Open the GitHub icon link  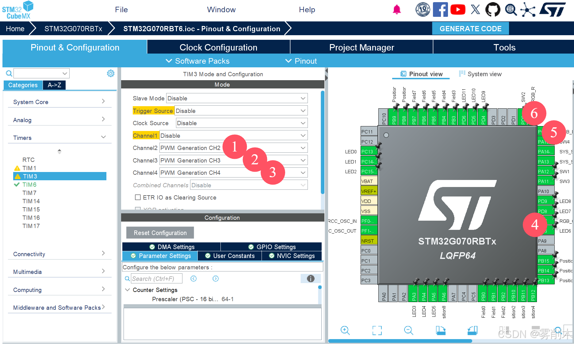coord(493,9)
